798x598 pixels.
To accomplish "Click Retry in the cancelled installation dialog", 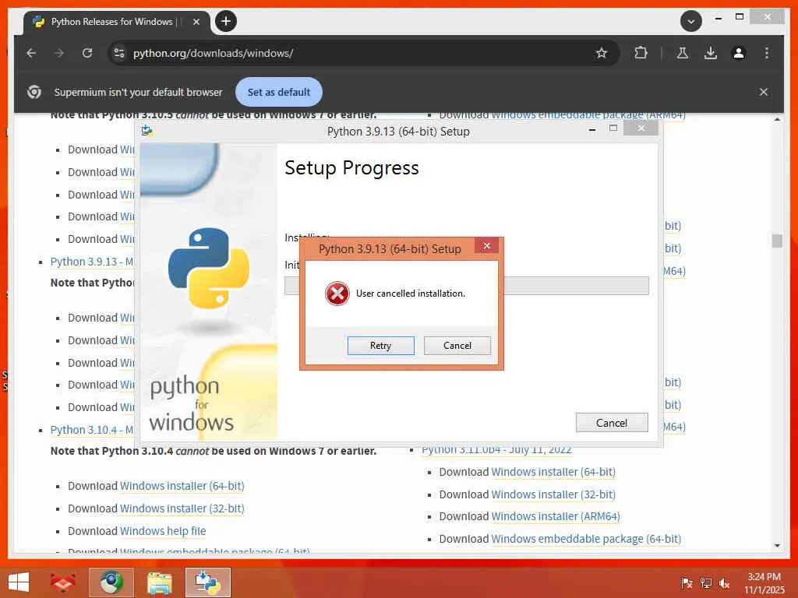I will 380,346.
